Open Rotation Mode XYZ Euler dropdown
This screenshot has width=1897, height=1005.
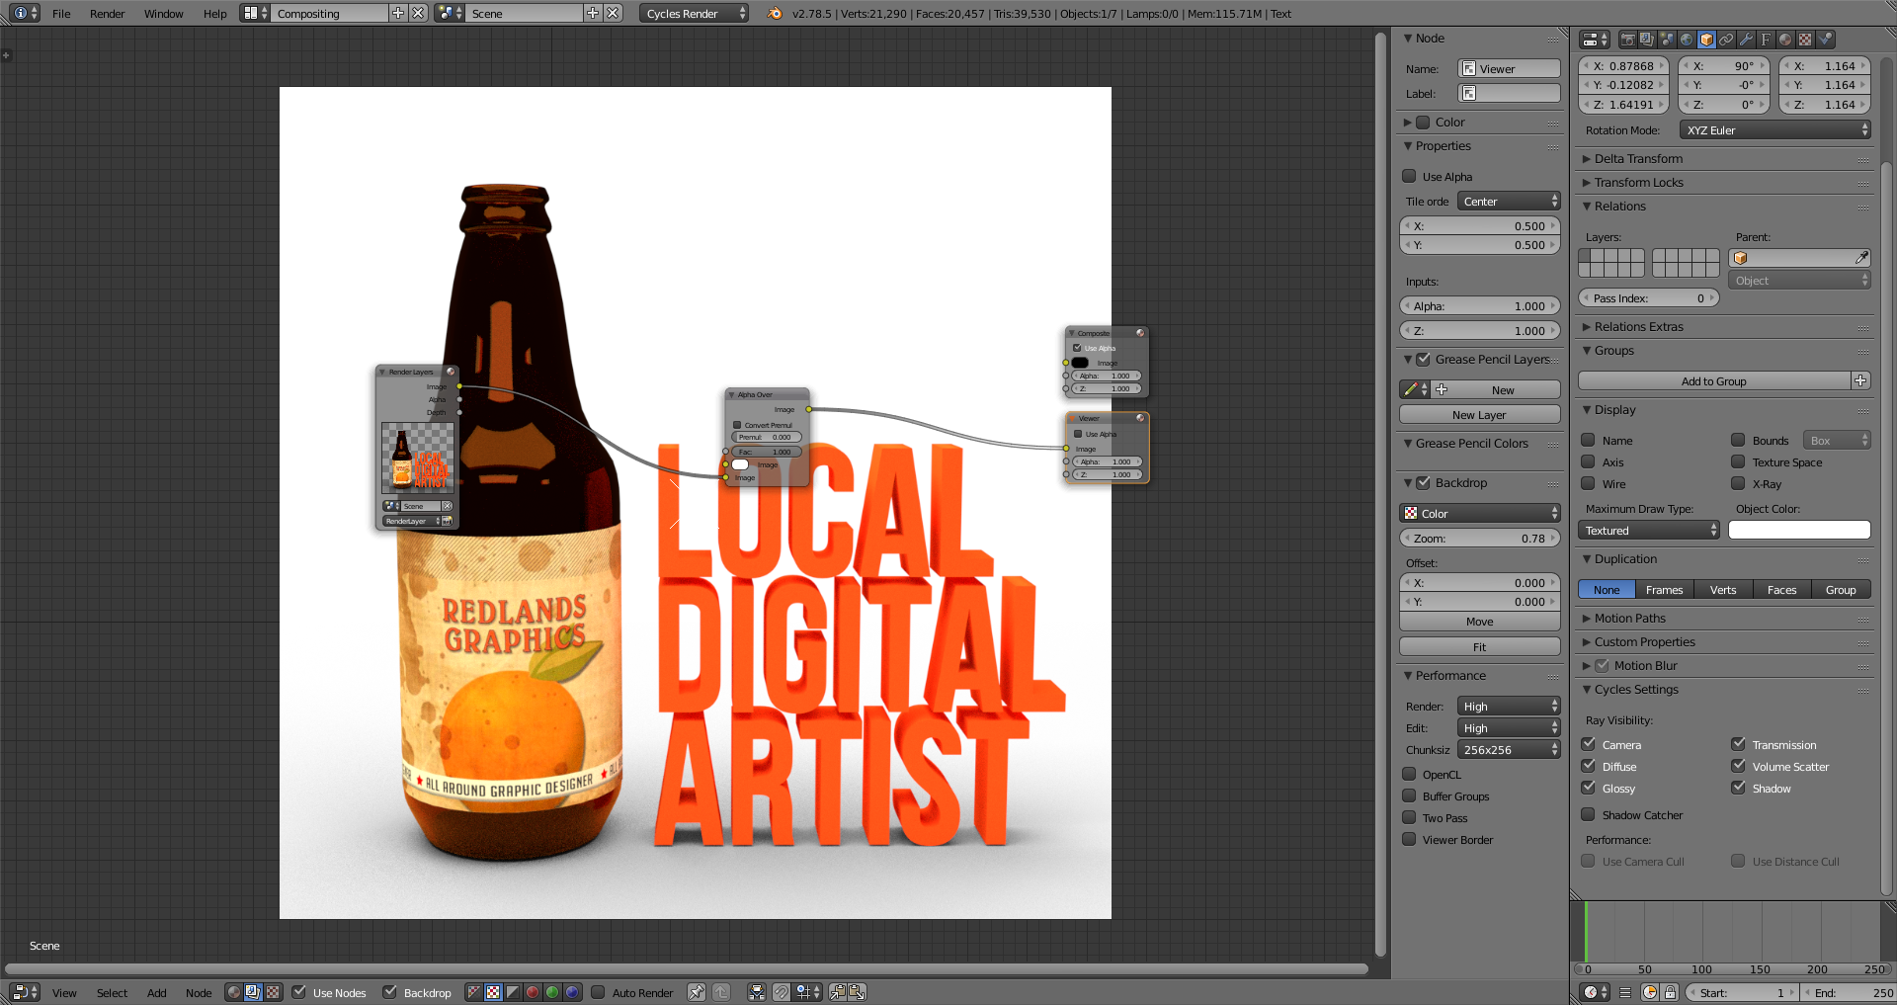coord(1775,129)
